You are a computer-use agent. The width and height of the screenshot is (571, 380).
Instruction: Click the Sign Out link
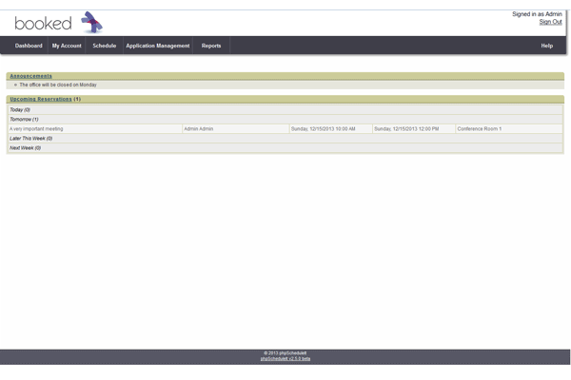click(550, 22)
